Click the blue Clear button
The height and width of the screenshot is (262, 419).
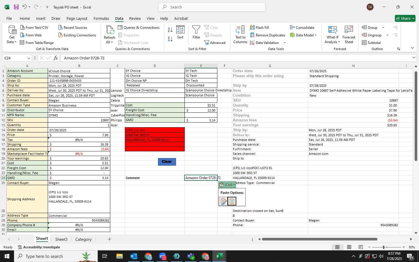click(x=167, y=162)
